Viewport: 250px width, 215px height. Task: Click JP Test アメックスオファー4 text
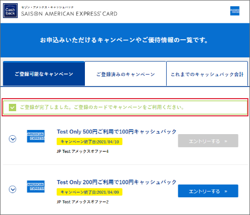point(83,151)
